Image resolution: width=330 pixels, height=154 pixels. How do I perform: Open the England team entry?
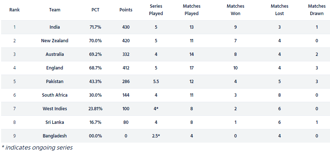55,68
